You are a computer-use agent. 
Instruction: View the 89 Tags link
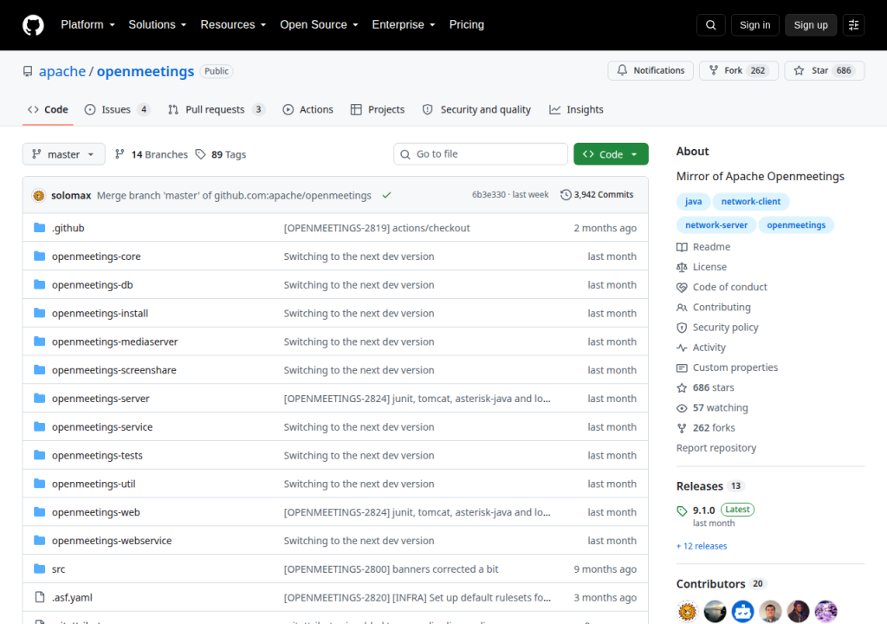(x=221, y=154)
